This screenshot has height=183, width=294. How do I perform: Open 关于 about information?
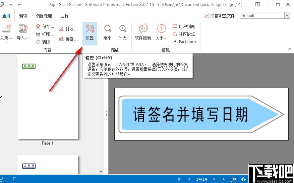click(x=162, y=32)
